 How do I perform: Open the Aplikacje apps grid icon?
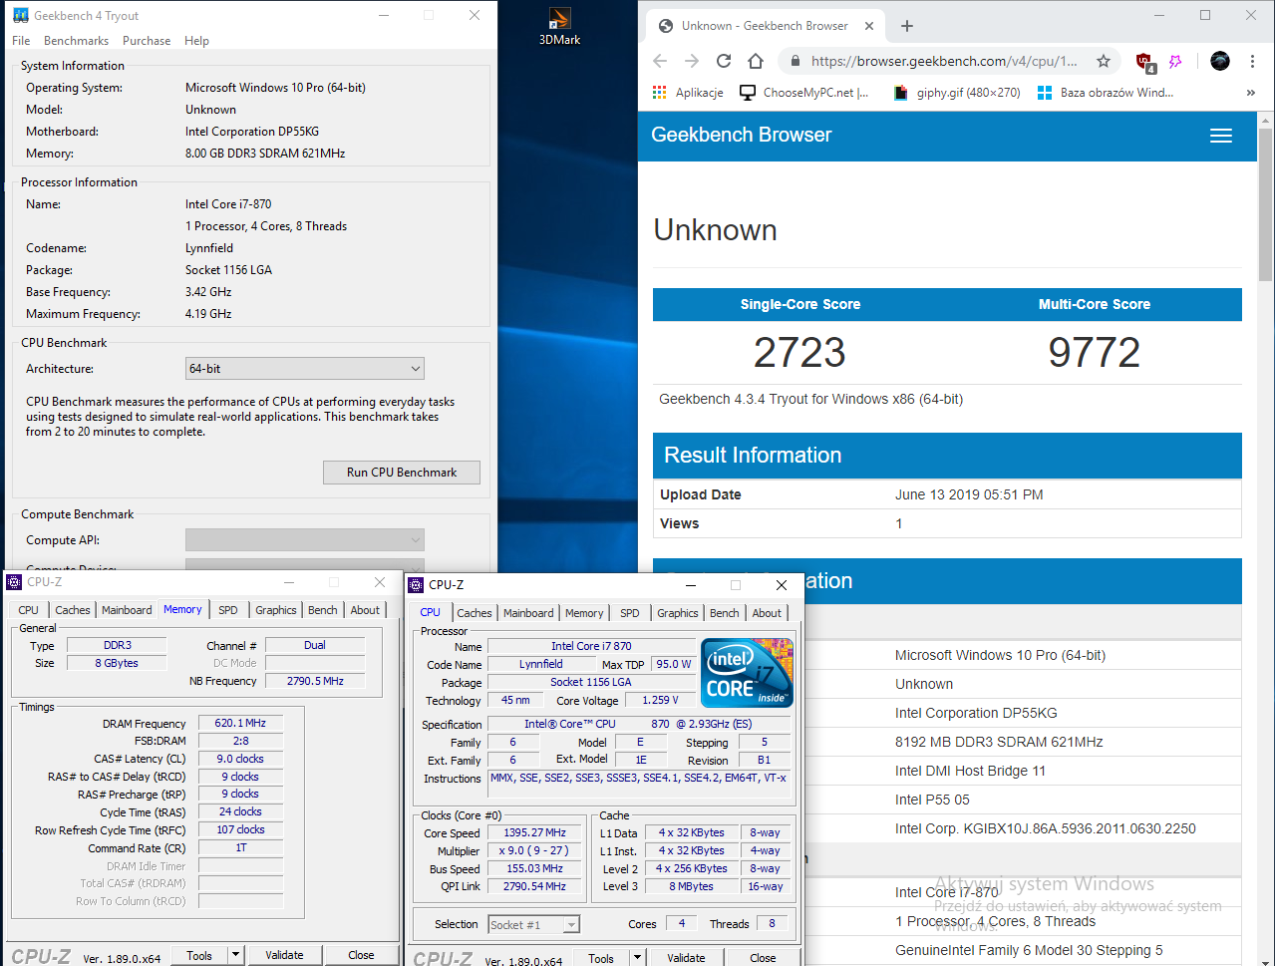pos(660,92)
